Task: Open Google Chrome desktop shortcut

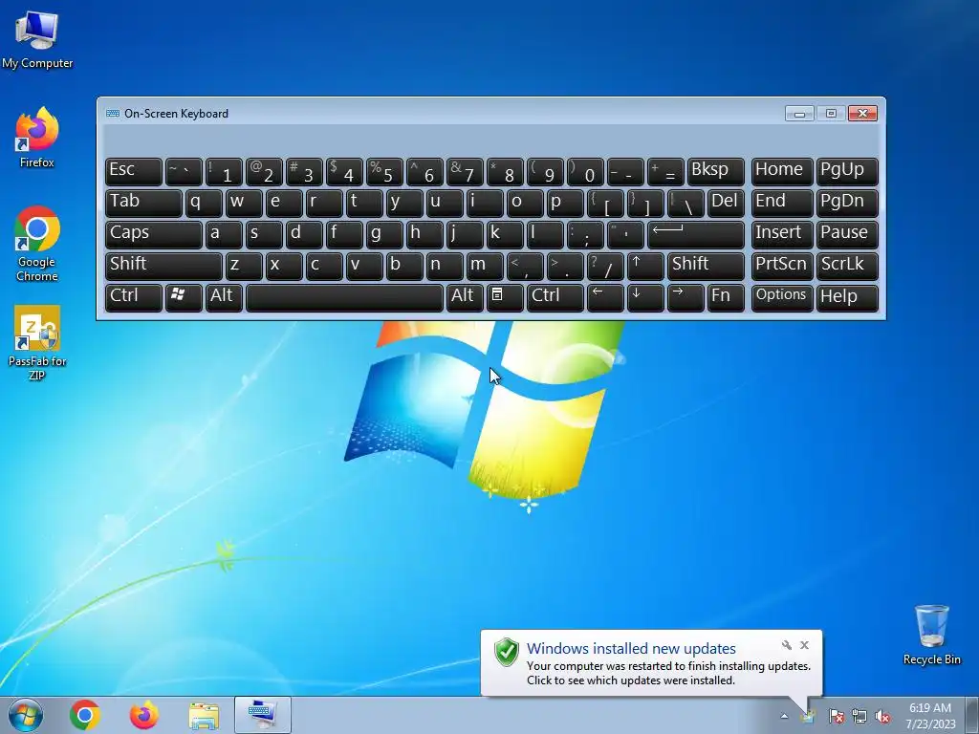Action: coord(37,244)
